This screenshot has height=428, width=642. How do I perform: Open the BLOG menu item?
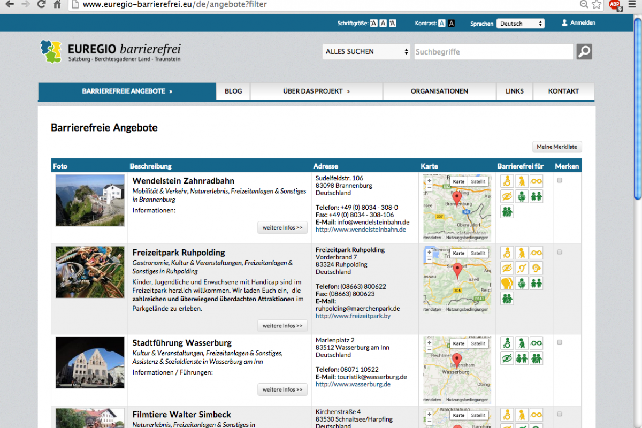point(233,91)
